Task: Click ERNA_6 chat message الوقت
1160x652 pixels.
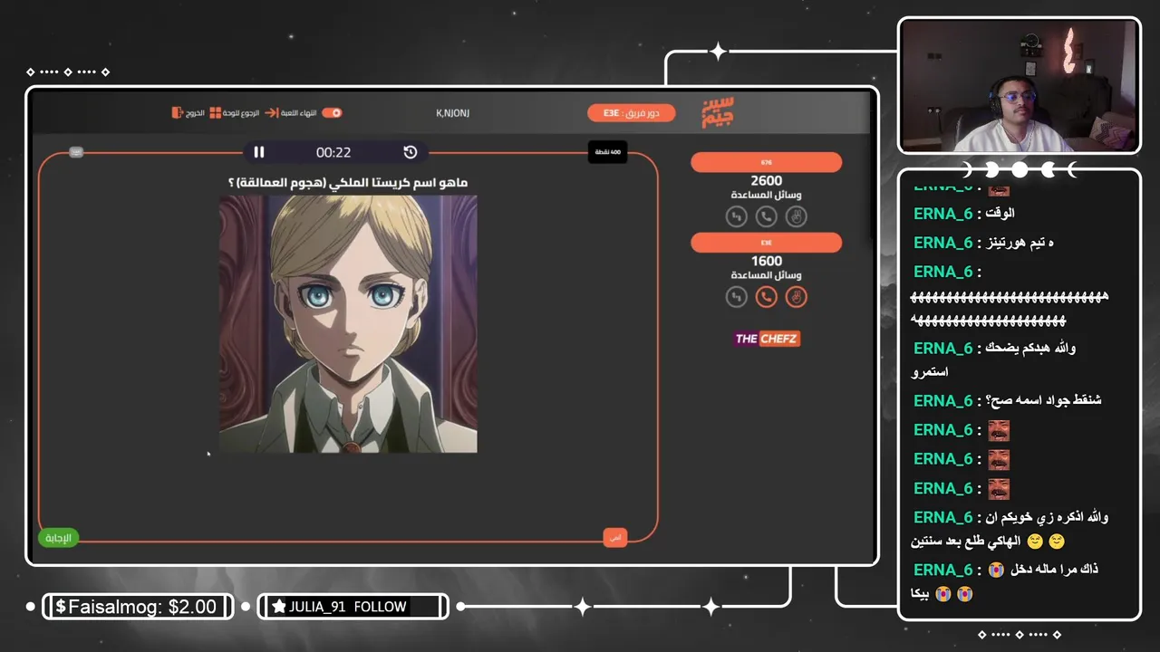Action: [x=1001, y=214]
